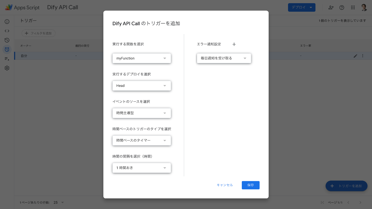The width and height of the screenshot is (372, 209).
Task: Open the execution log list icon
Action: pos(7,59)
